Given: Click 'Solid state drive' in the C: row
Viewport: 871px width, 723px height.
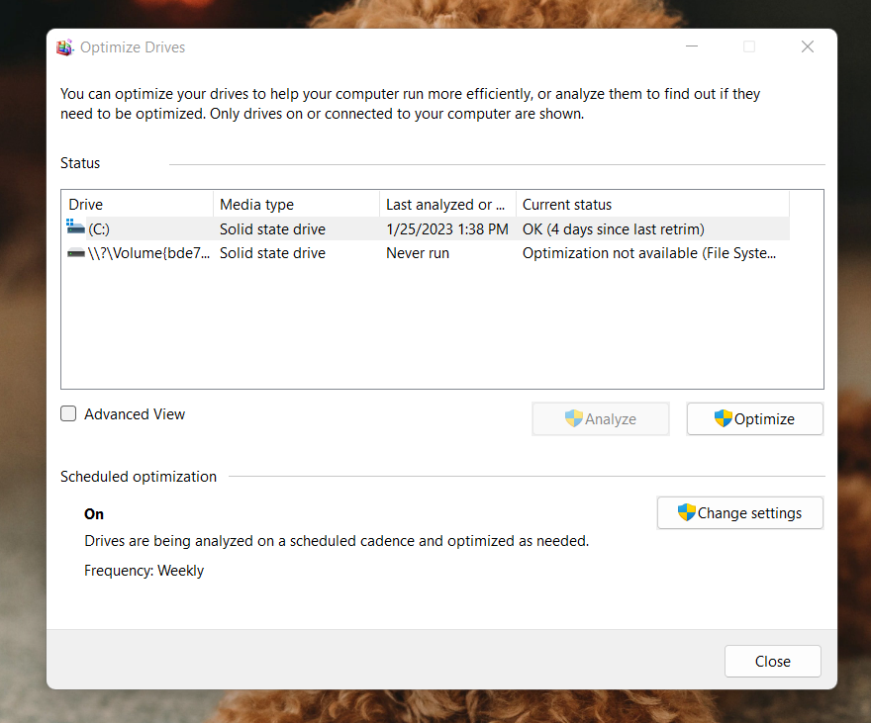Looking at the screenshot, I should pos(273,229).
